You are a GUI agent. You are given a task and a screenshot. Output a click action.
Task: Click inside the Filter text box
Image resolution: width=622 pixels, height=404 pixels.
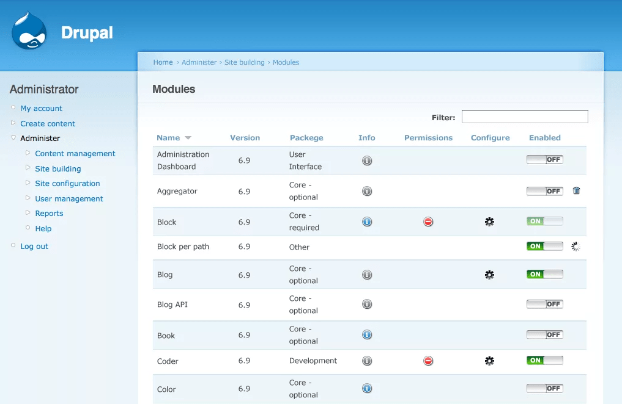click(524, 116)
